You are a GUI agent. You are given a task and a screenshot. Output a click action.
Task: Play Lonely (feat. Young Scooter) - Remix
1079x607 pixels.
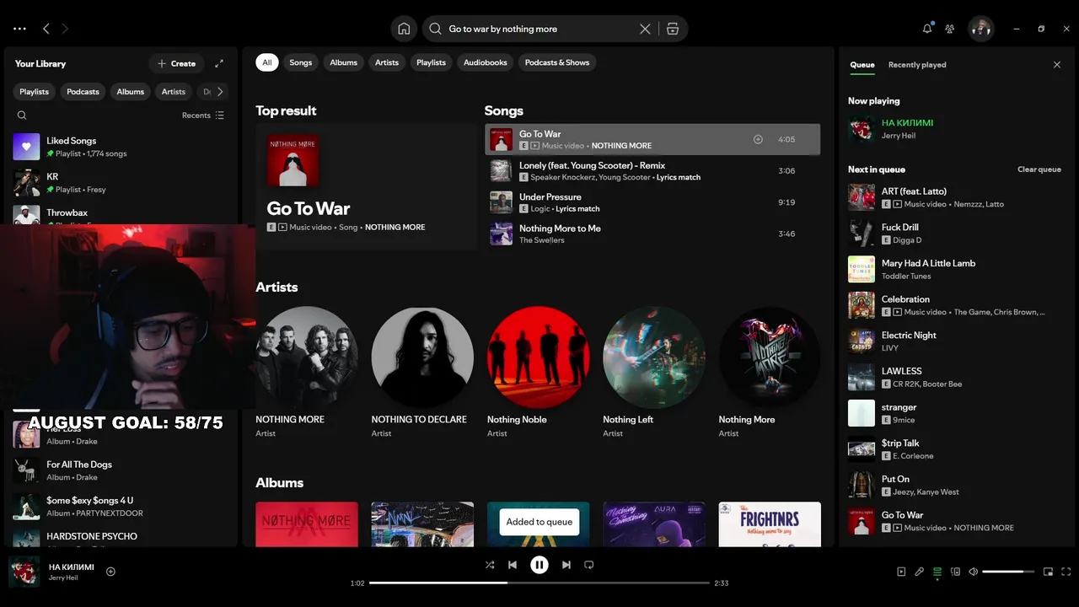coord(652,171)
